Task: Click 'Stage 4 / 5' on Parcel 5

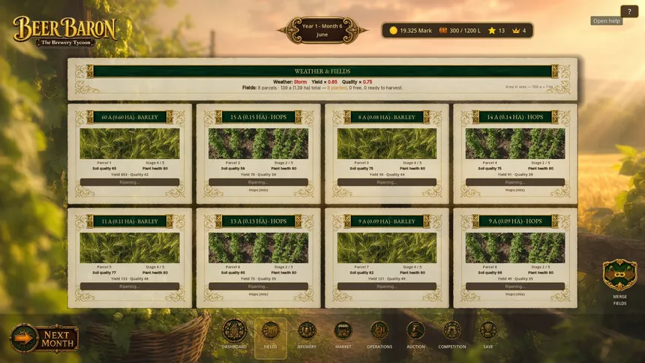Action: 154,267
